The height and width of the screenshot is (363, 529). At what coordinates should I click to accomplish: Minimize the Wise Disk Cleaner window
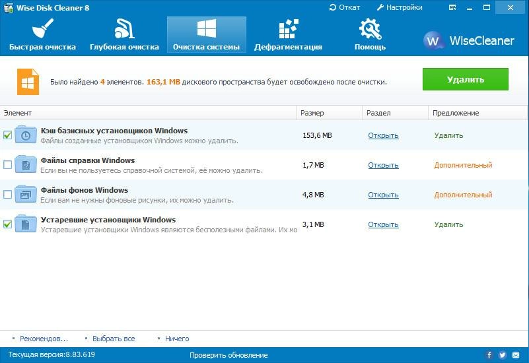click(x=470, y=7)
